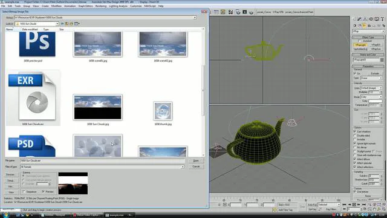Open the Display panel icon
The image size is (387, 218).
coord(377,19)
